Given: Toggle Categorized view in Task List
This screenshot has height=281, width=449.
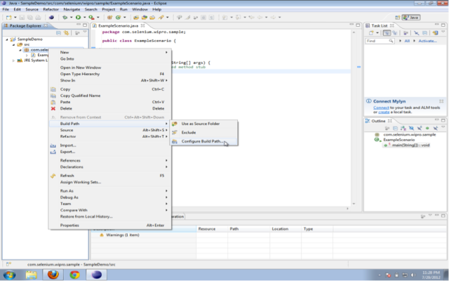Looking at the screenshot, I should pos(387,33).
